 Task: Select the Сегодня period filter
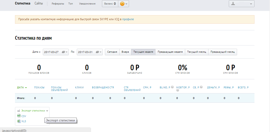coord(112,52)
